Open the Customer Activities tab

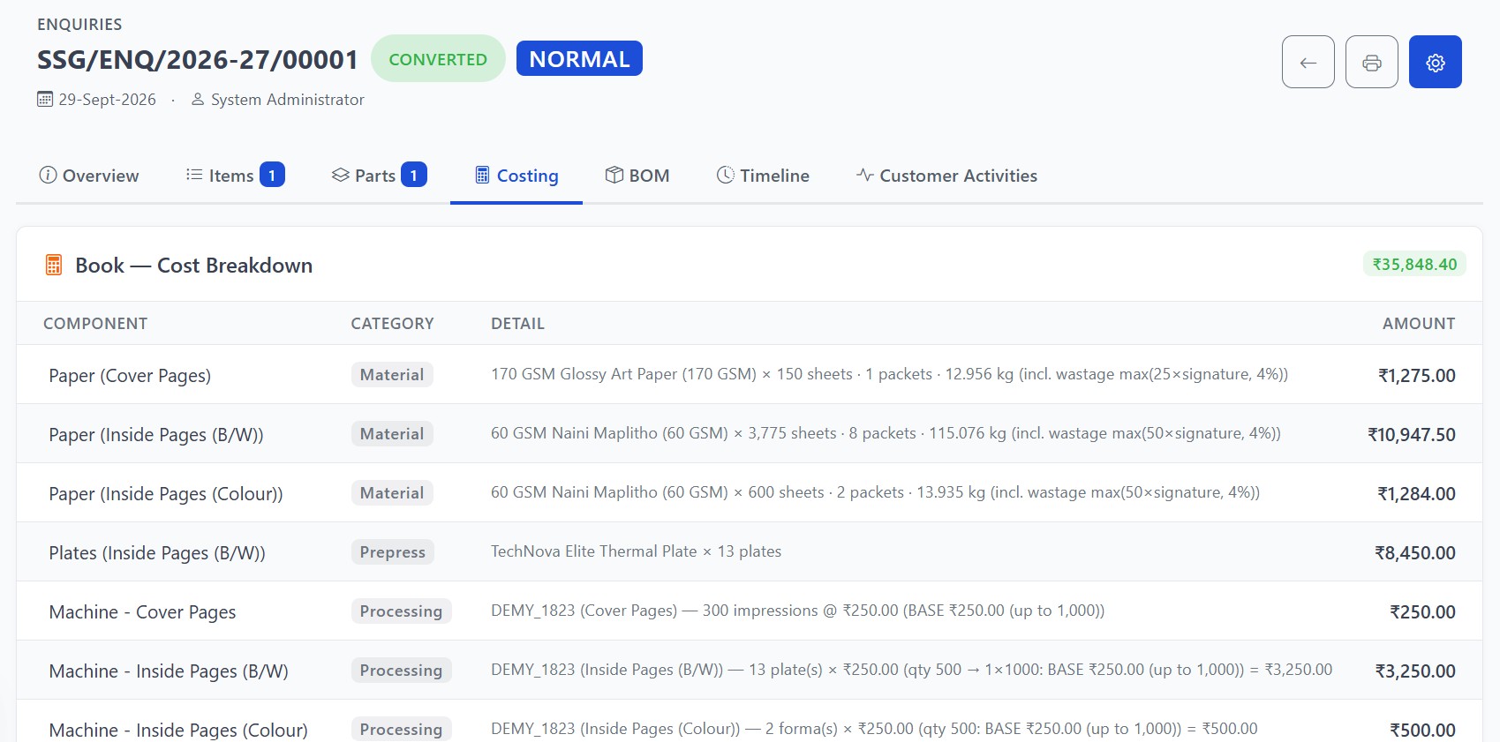[x=946, y=176]
